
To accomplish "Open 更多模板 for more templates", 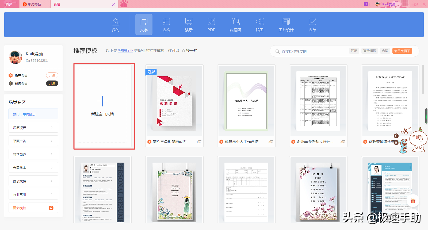I will point(33,208).
